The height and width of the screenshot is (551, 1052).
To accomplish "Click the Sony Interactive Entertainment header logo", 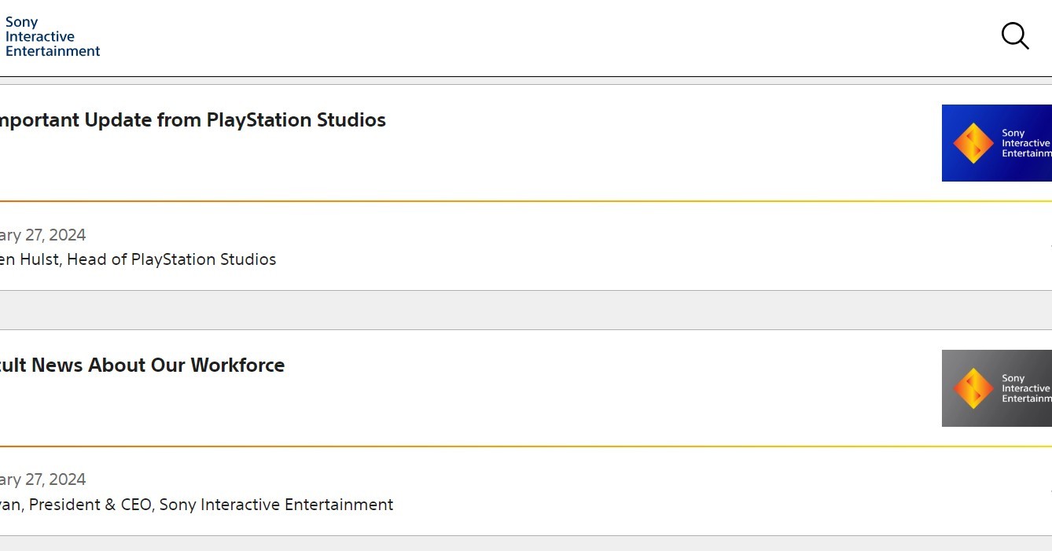I will (53, 36).
